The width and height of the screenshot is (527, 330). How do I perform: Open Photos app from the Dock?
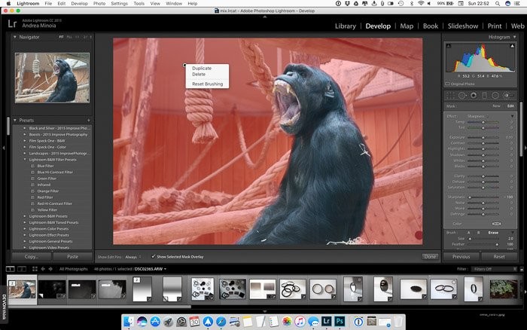[x=287, y=322]
